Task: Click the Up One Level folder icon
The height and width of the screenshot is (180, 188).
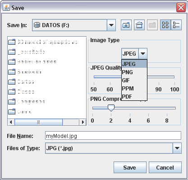Action: pyautogui.click(x=126, y=25)
